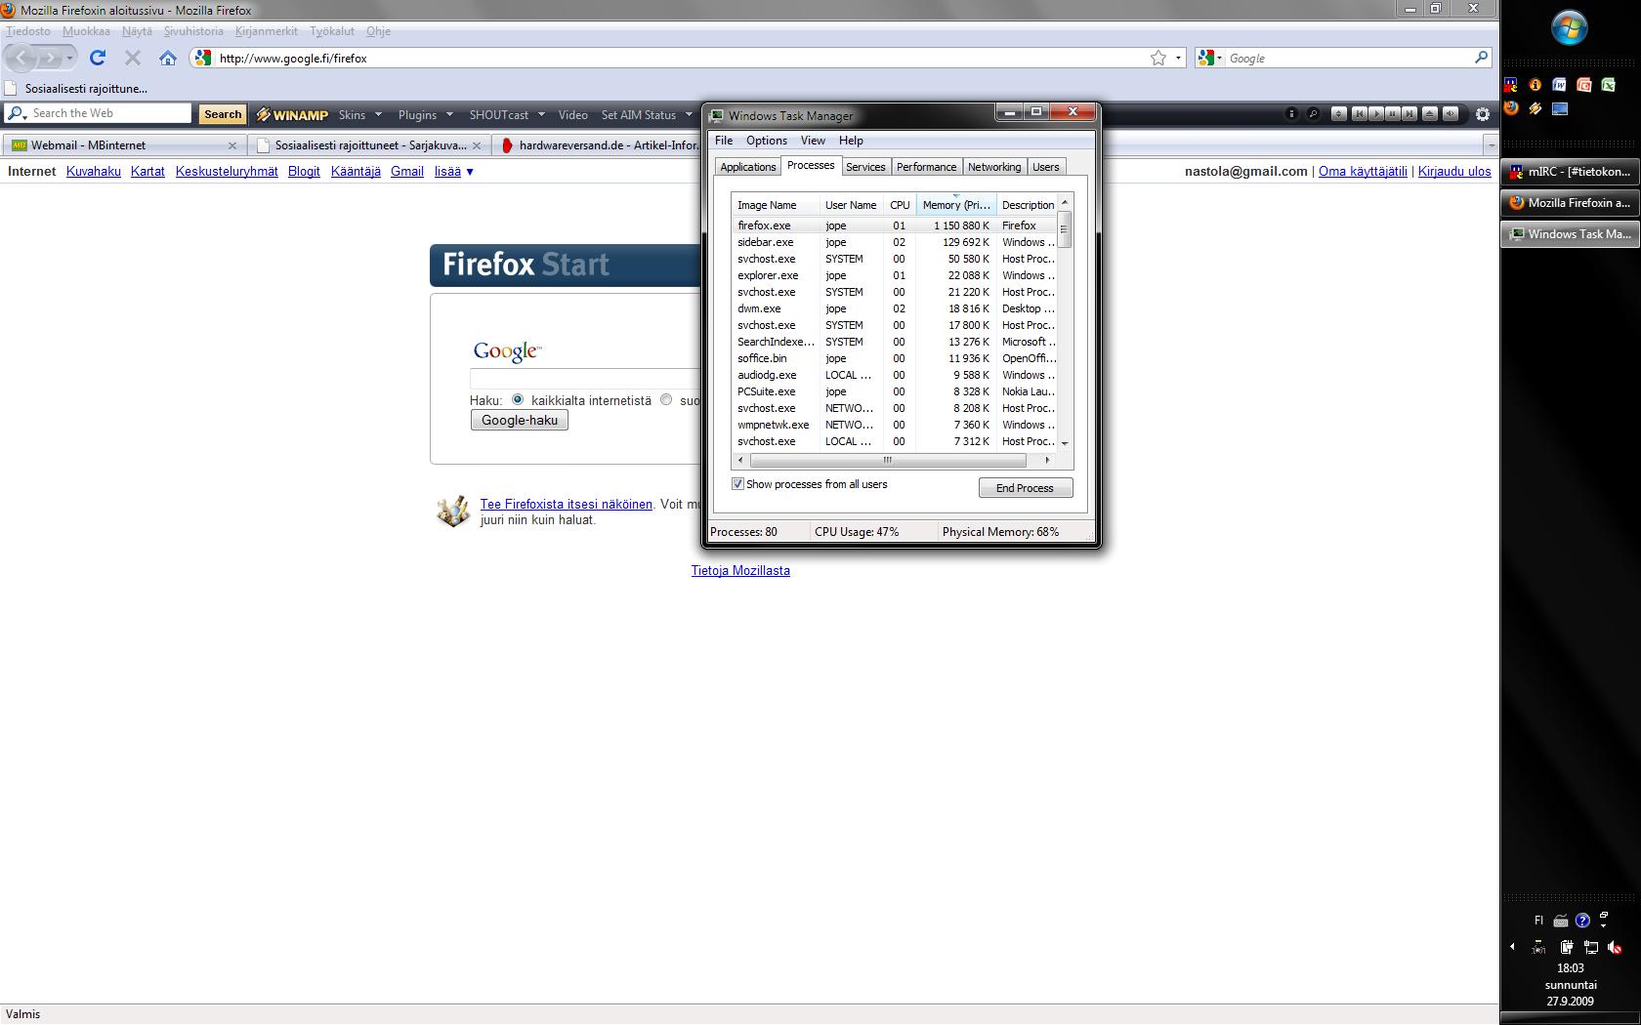Open Winamp toolbar info button
Image resolution: width=1641 pixels, height=1025 pixels.
pos(1291,114)
